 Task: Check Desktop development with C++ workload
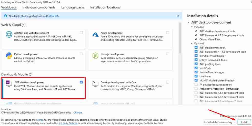tap(168, 82)
